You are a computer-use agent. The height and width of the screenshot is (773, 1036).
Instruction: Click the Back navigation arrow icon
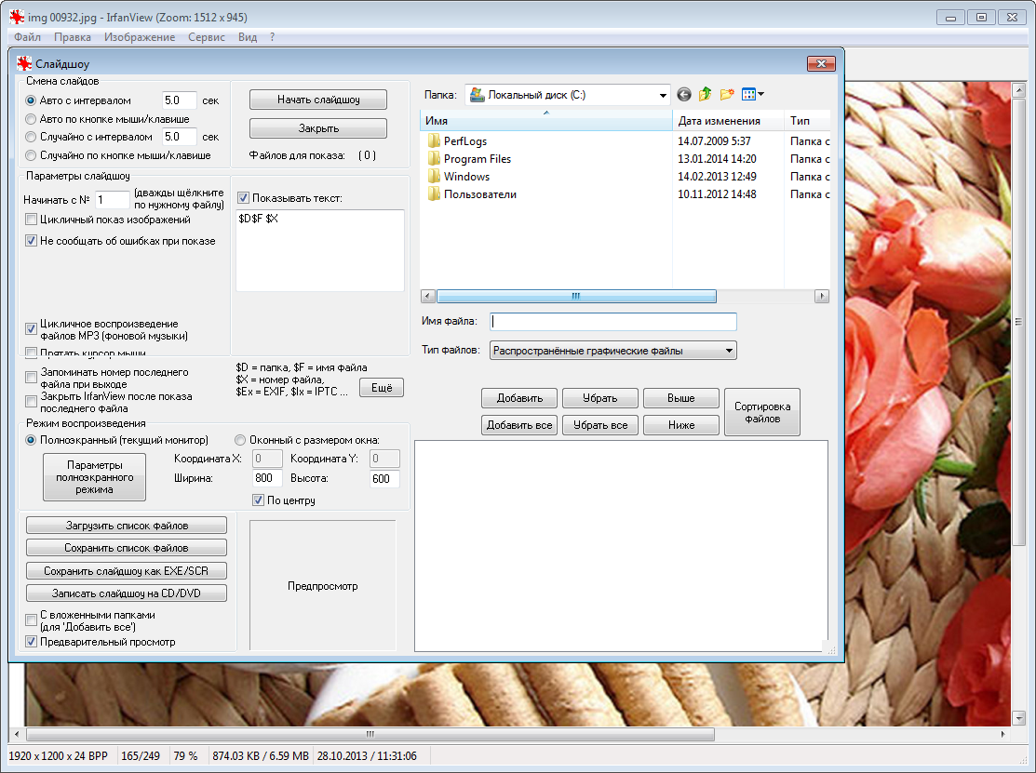click(684, 94)
